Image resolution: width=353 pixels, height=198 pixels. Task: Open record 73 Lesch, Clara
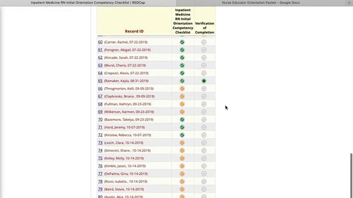[100, 143]
